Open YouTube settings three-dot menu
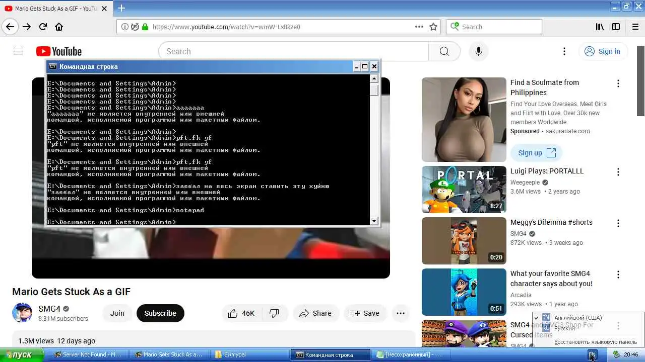This screenshot has height=362, width=645. [564, 51]
